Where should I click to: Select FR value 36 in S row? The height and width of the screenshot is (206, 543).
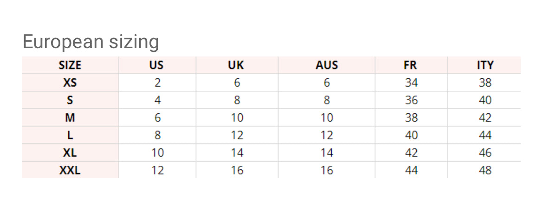[x=411, y=100]
